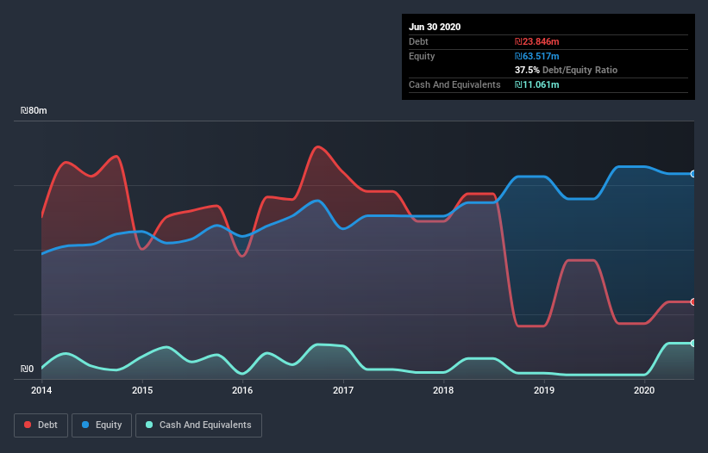Click the ₪80m y-axis label

click(34, 111)
